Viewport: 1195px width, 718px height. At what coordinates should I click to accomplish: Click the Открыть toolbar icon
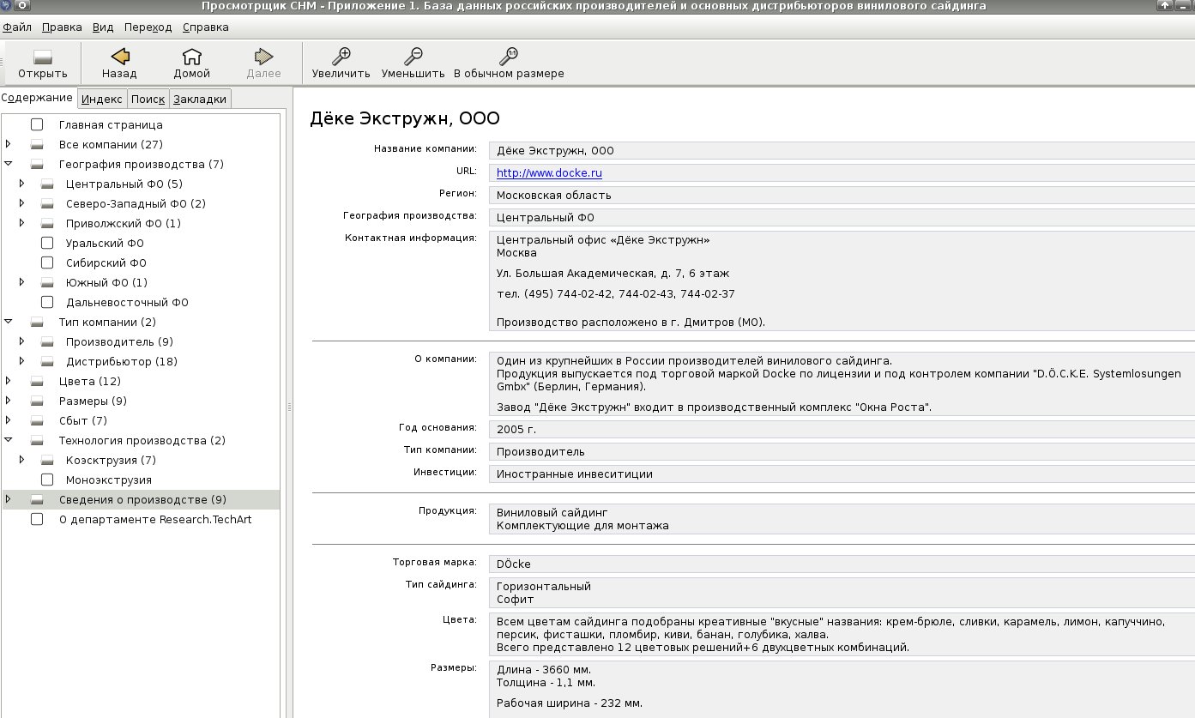click(43, 57)
